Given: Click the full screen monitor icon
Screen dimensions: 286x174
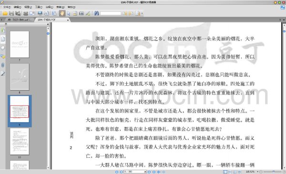Looking at the screenshot, I should coord(40,13).
